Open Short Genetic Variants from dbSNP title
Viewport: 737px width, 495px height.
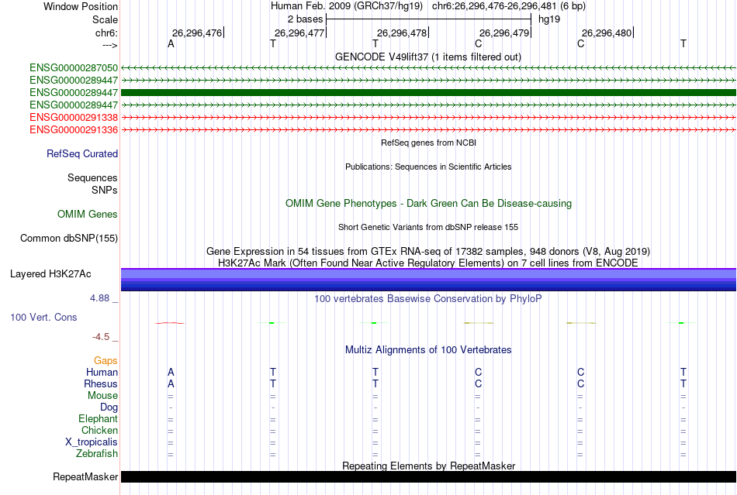pos(428,227)
